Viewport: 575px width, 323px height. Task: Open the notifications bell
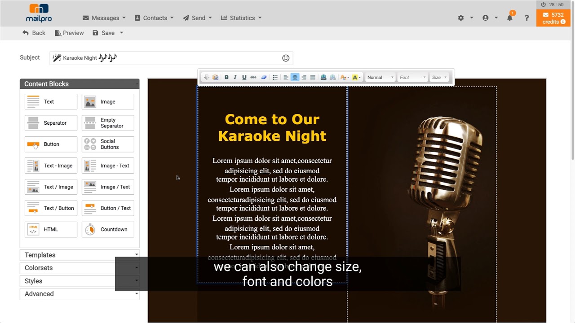coord(510,18)
